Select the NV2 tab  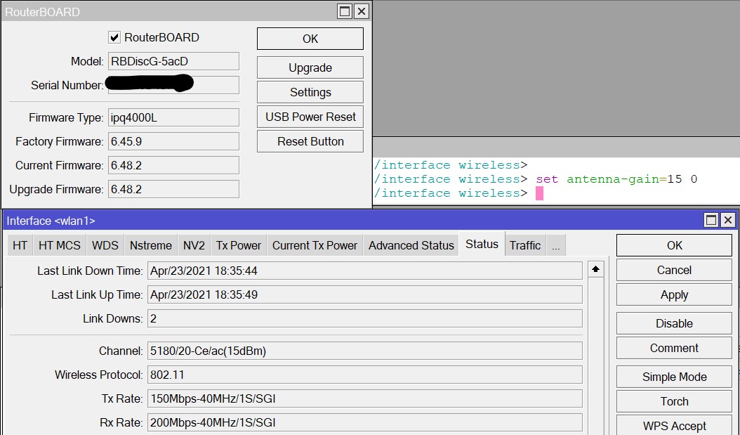194,245
